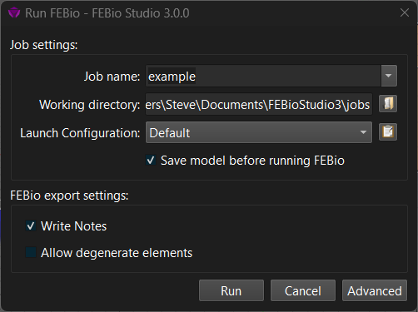Disable the Write Notes checkbox
Screen dimensions: 418x312
coord(31,225)
